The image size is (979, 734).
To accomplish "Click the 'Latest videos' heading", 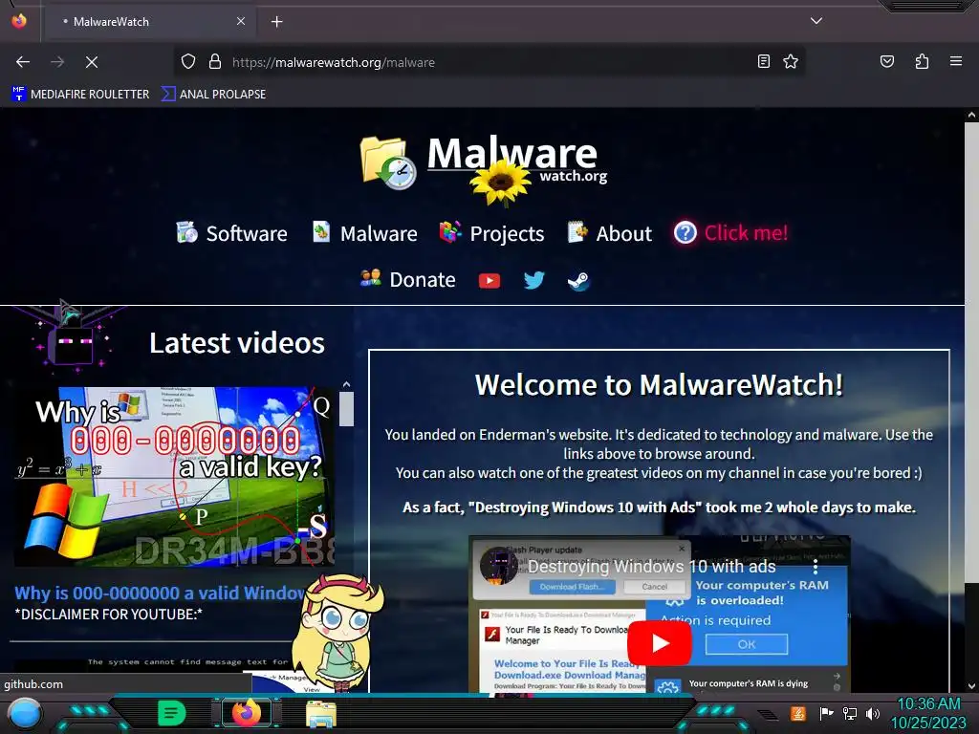I will (x=237, y=343).
